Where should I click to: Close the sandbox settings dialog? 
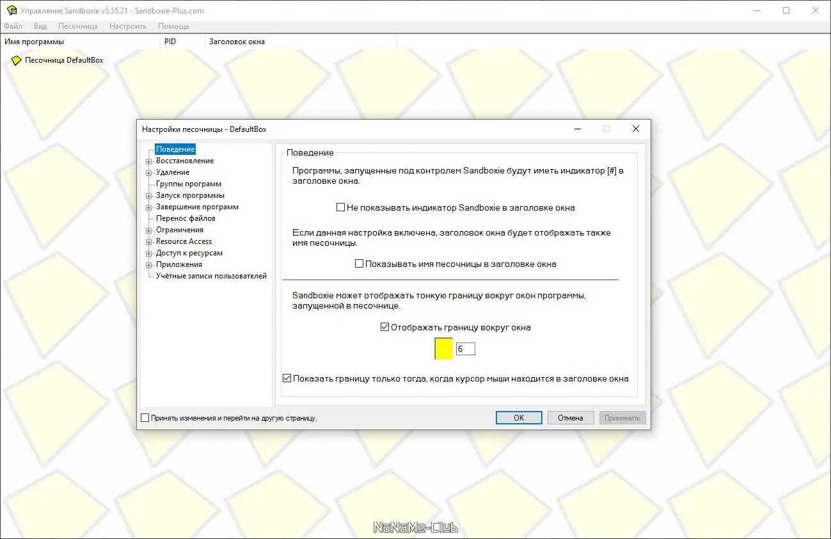636,129
